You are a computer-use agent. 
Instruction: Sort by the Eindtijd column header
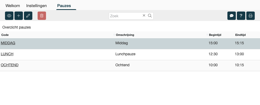pyautogui.click(x=240, y=35)
